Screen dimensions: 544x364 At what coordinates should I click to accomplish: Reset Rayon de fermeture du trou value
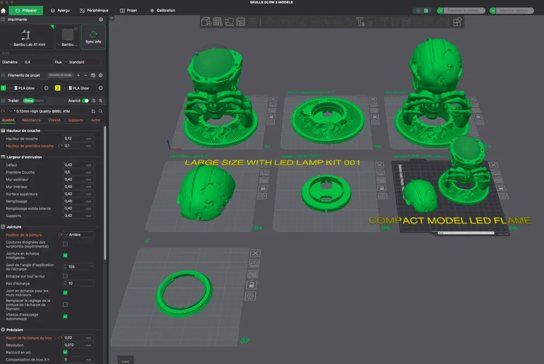pyautogui.click(x=60, y=338)
